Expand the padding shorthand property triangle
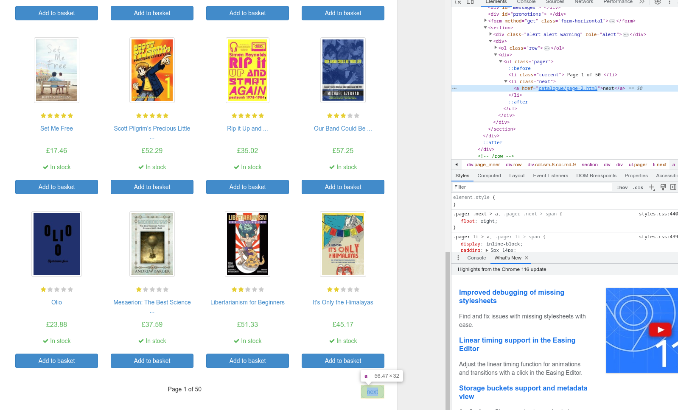Viewport: 678px width, 410px height. 487,251
